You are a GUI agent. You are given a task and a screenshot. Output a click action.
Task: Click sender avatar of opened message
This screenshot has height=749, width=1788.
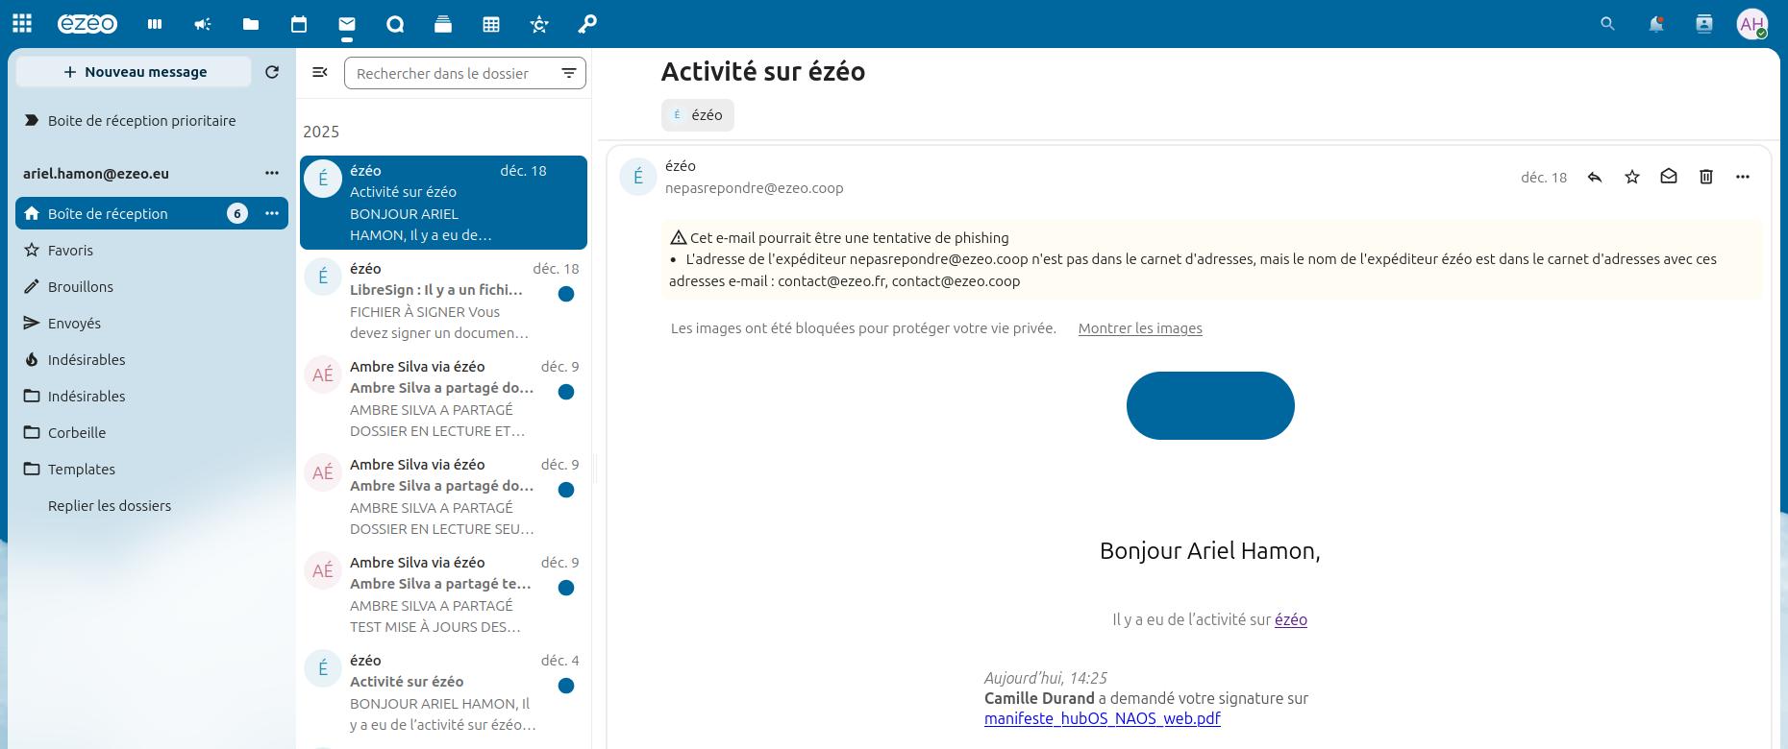638,177
